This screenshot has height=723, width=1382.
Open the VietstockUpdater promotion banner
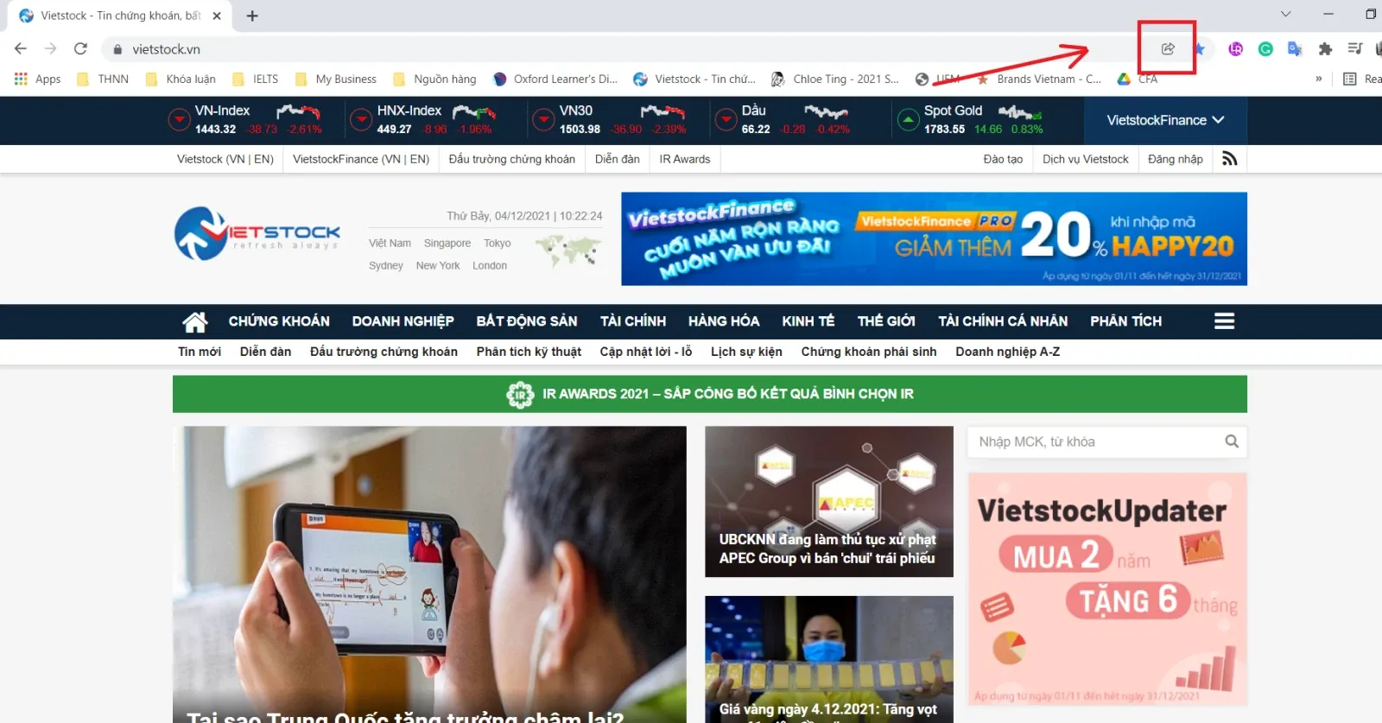pos(1107,589)
